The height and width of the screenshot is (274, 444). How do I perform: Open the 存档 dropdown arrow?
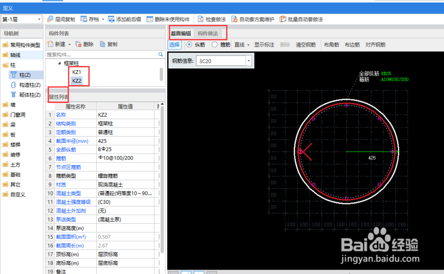coord(103,19)
